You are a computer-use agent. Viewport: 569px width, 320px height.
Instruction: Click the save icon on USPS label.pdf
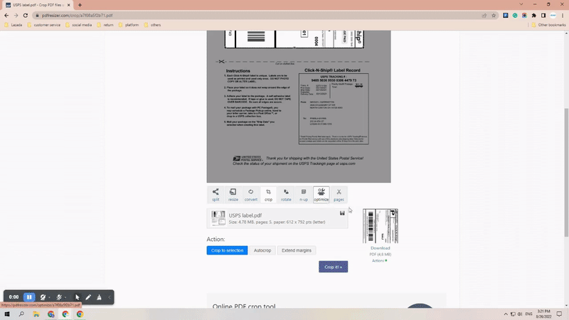342,213
